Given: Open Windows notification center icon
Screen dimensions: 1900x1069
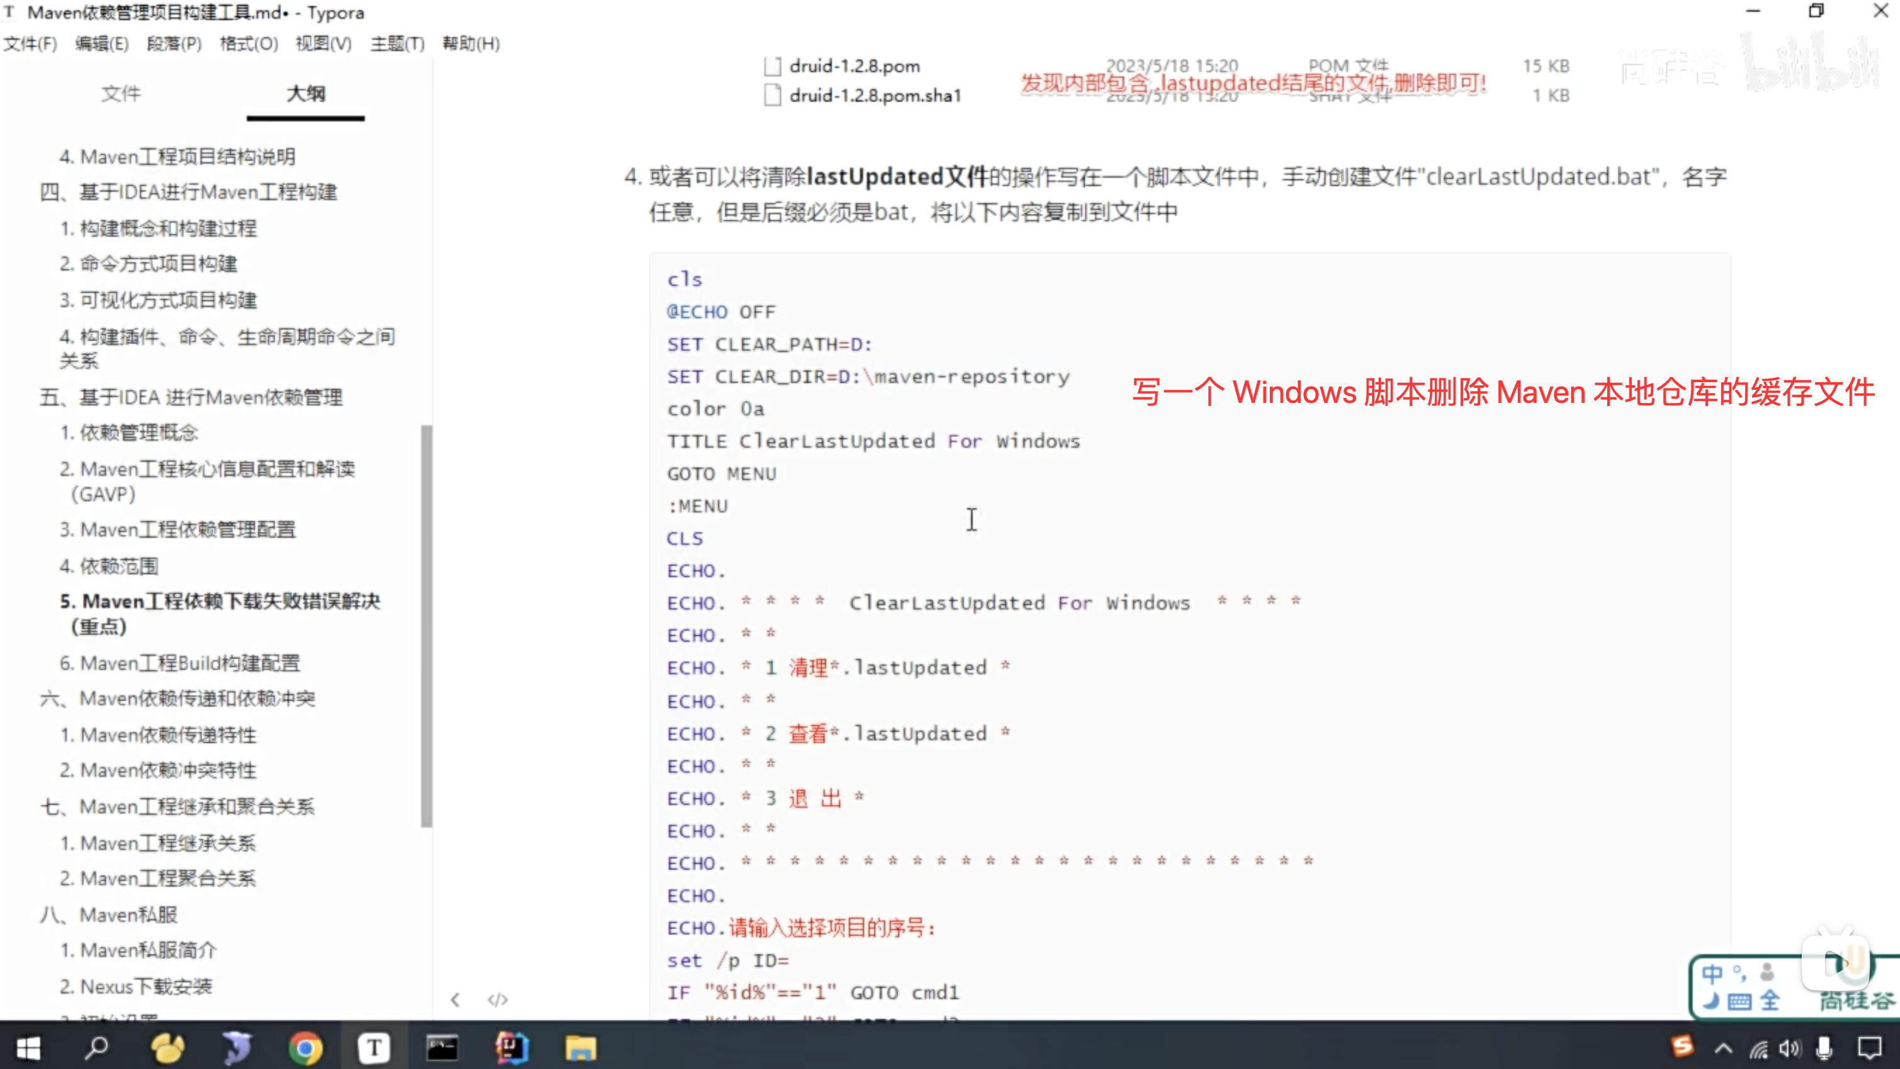Looking at the screenshot, I should [1870, 1048].
